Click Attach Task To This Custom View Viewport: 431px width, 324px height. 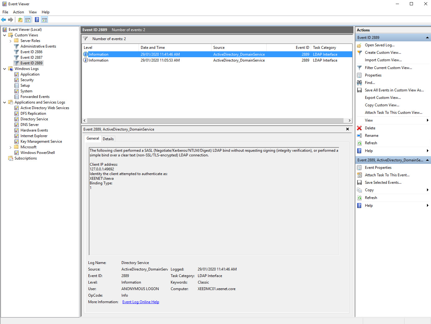pos(394,113)
